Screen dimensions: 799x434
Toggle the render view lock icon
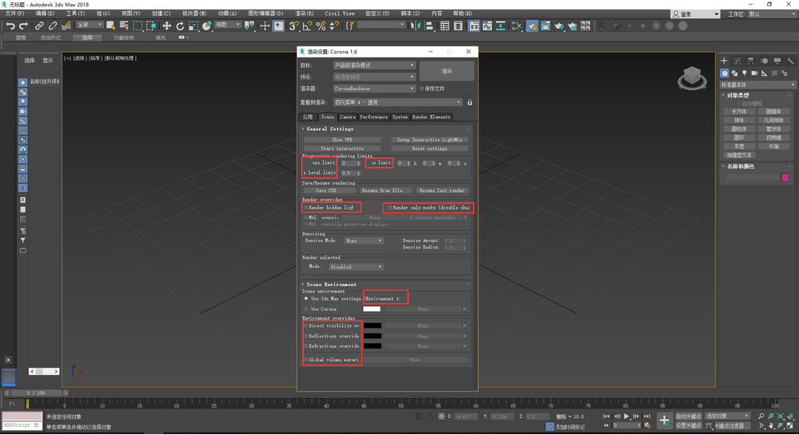469,102
